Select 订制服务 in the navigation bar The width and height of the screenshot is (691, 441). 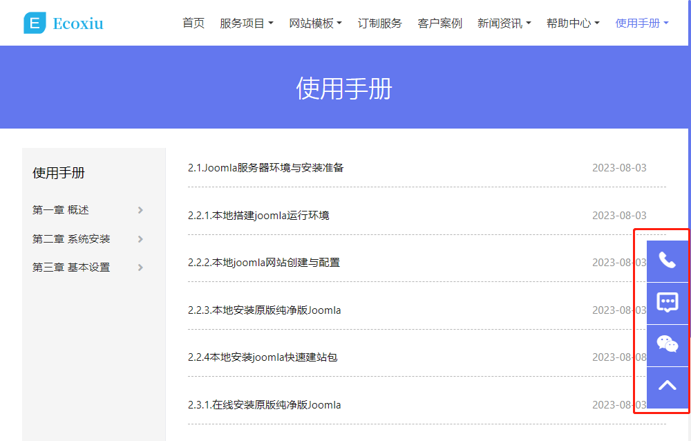tap(379, 24)
